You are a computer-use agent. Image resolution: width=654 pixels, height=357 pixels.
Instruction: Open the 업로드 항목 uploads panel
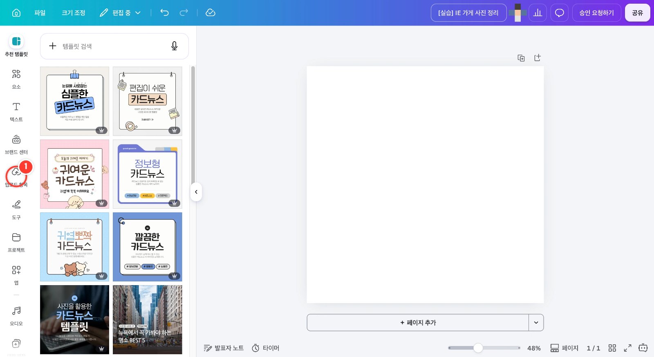(x=16, y=177)
